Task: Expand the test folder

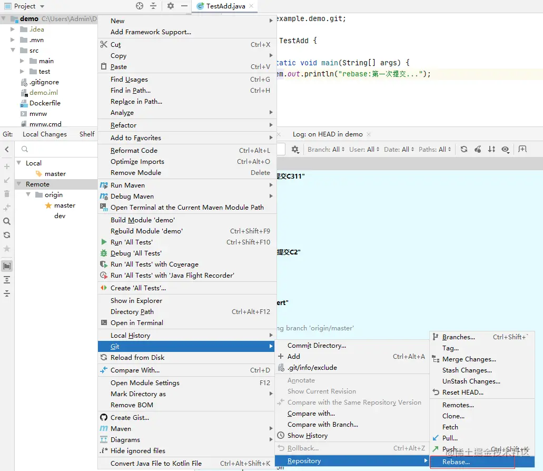Action: click(x=22, y=71)
